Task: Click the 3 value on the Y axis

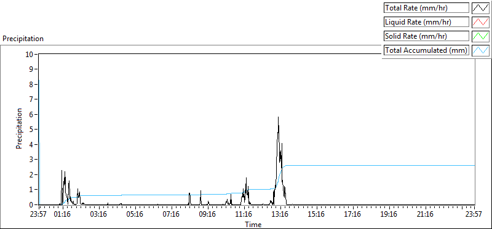Action: (31, 160)
